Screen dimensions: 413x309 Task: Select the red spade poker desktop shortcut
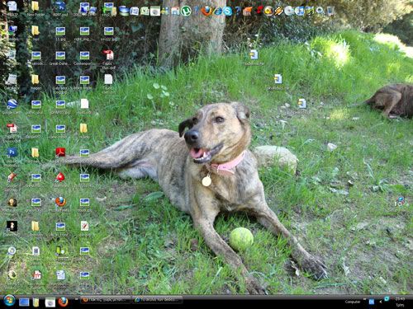click(60, 180)
